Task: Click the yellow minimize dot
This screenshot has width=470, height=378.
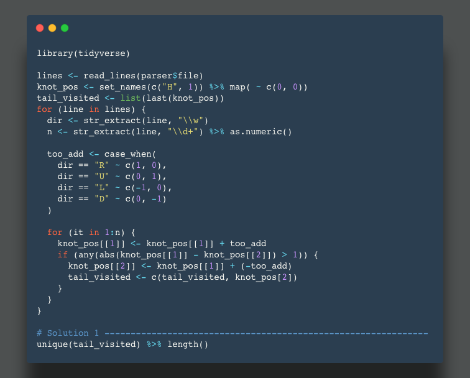Action: click(52, 28)
